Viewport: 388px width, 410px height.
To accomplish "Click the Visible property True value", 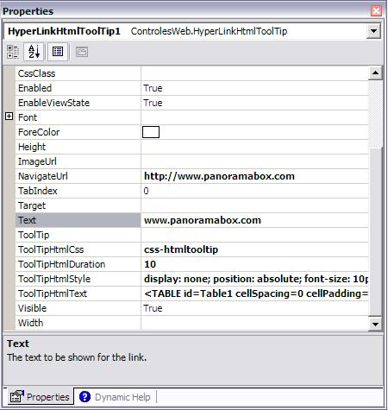I will pos(153,308).
